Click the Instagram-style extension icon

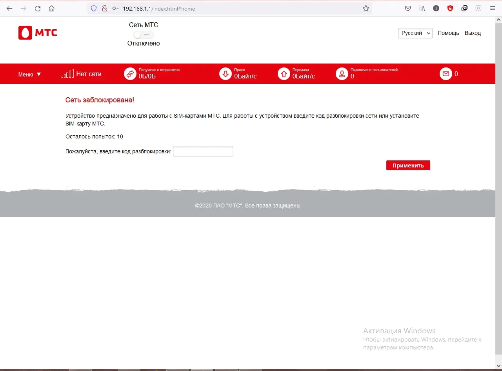(478, 8)
